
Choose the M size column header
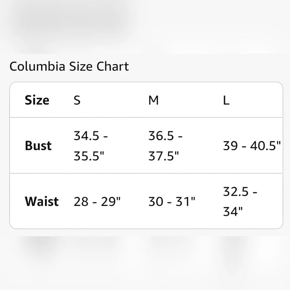(153, 100)
